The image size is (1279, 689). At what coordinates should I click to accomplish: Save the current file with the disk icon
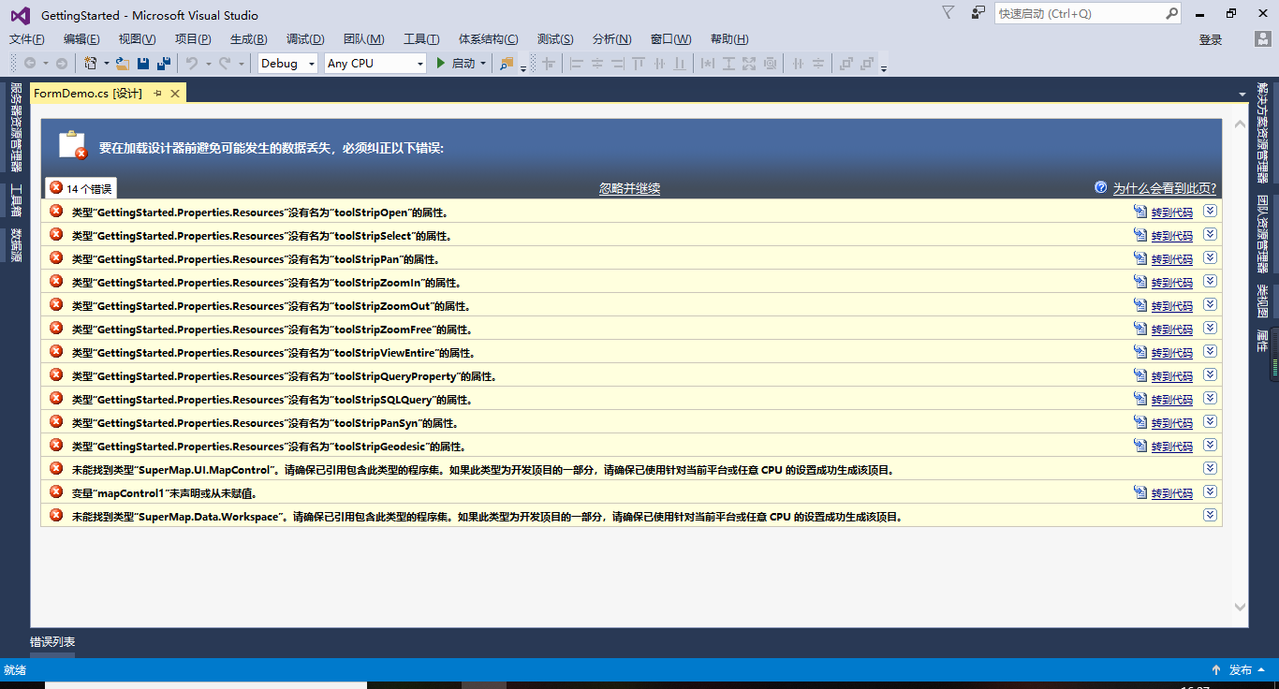[x=143, y=64]
